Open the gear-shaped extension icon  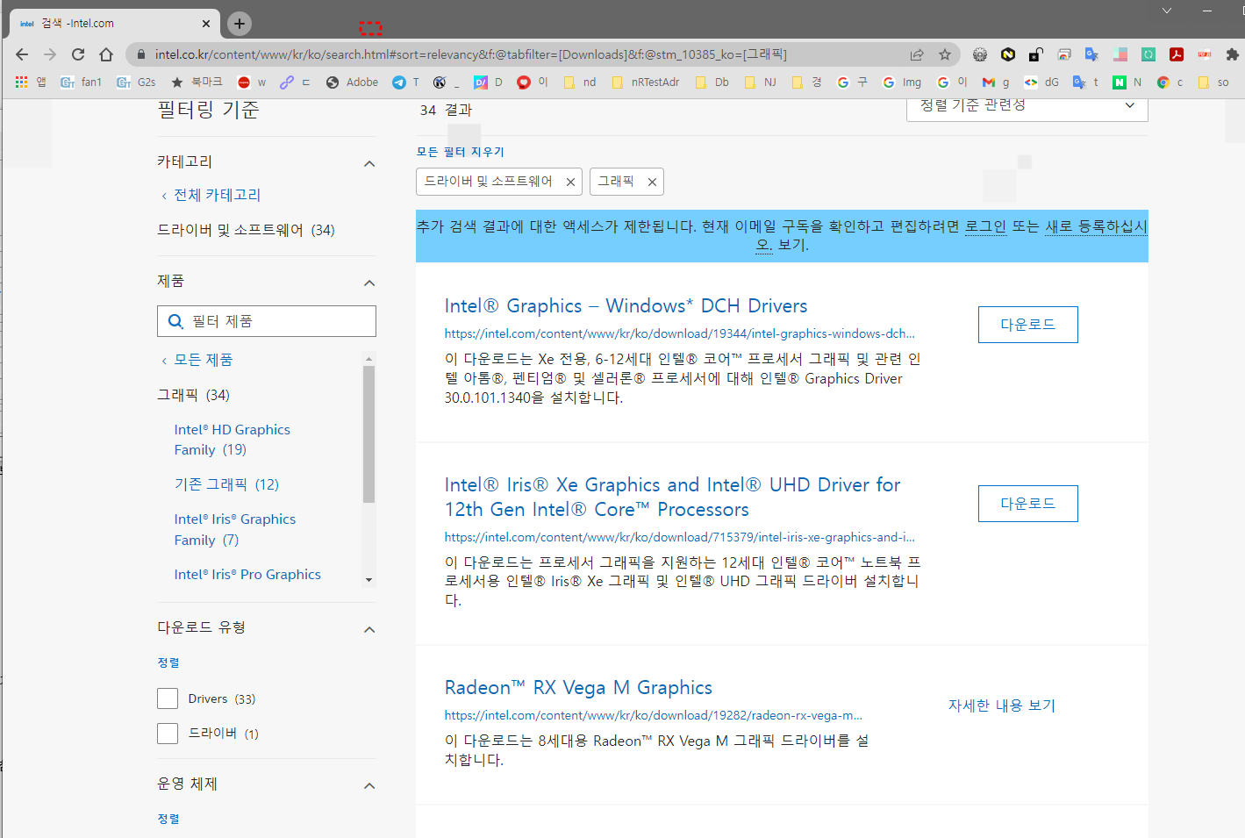(x=980, y=54)
